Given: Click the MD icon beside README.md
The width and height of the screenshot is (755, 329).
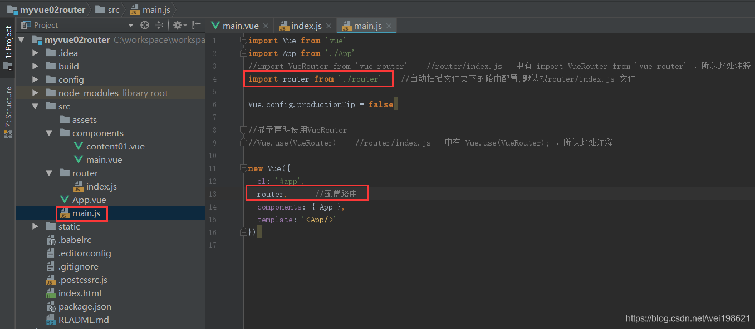Looking at the screenshot, I should (51, 320).
